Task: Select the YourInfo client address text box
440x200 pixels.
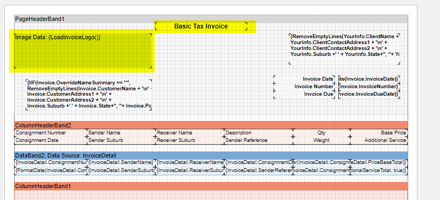Action: point(344,49)
